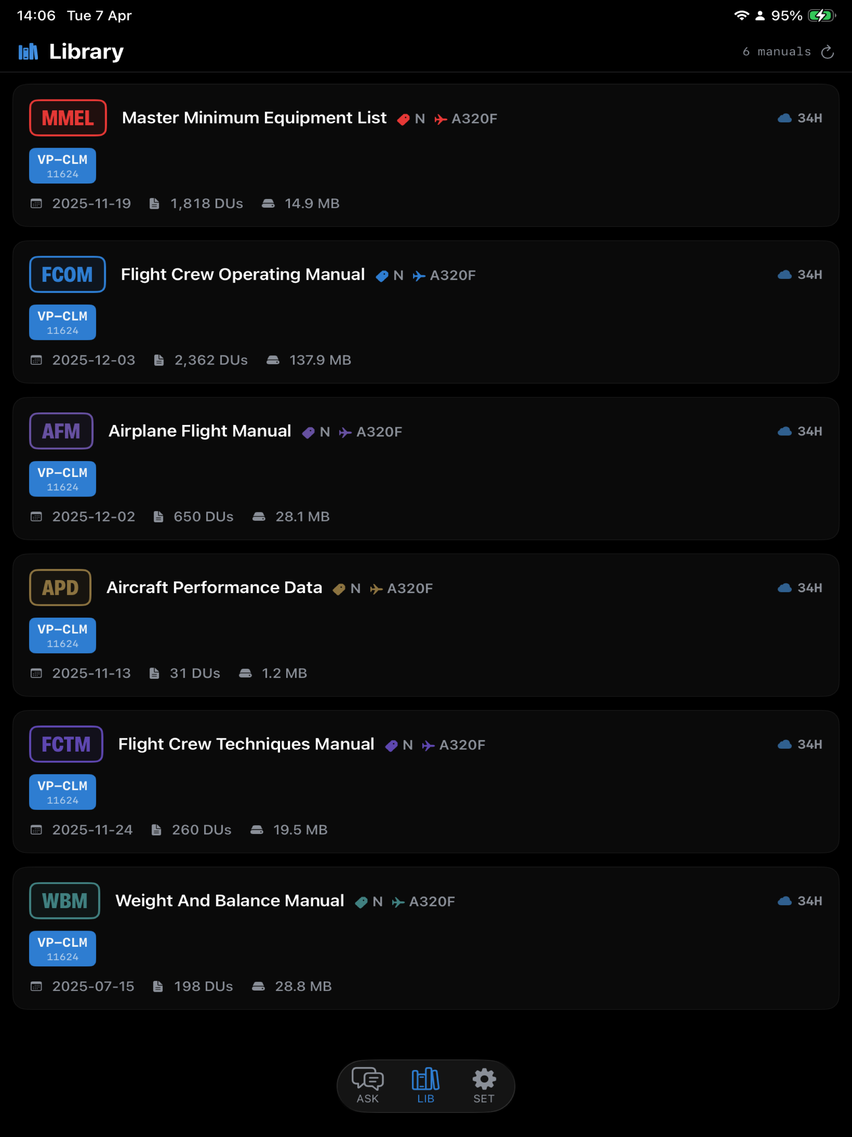
Task: Tap the VP-CLM tag under WBM
Action: tap(63, 948)
